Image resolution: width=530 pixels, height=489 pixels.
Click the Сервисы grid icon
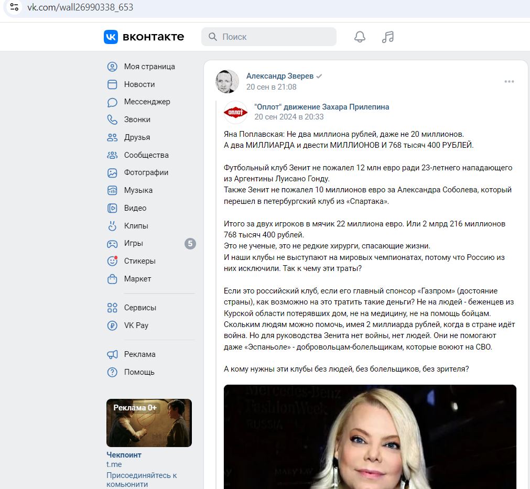point(112,308)
